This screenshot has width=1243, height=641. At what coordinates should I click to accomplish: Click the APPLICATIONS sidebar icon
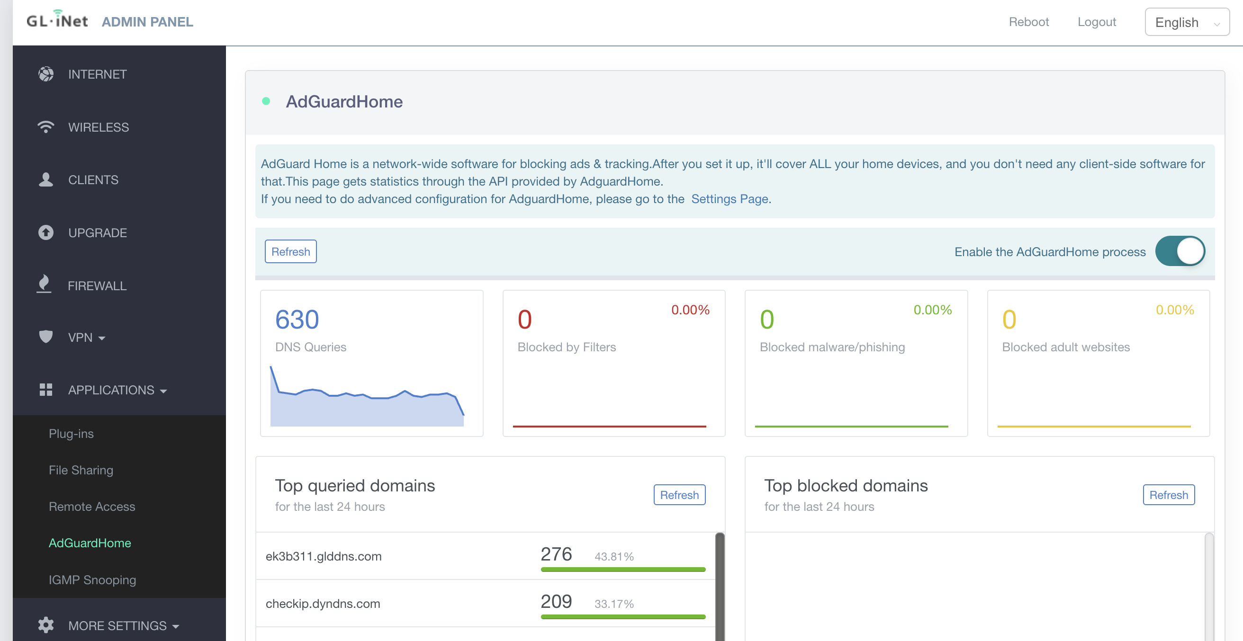[45, 390]
